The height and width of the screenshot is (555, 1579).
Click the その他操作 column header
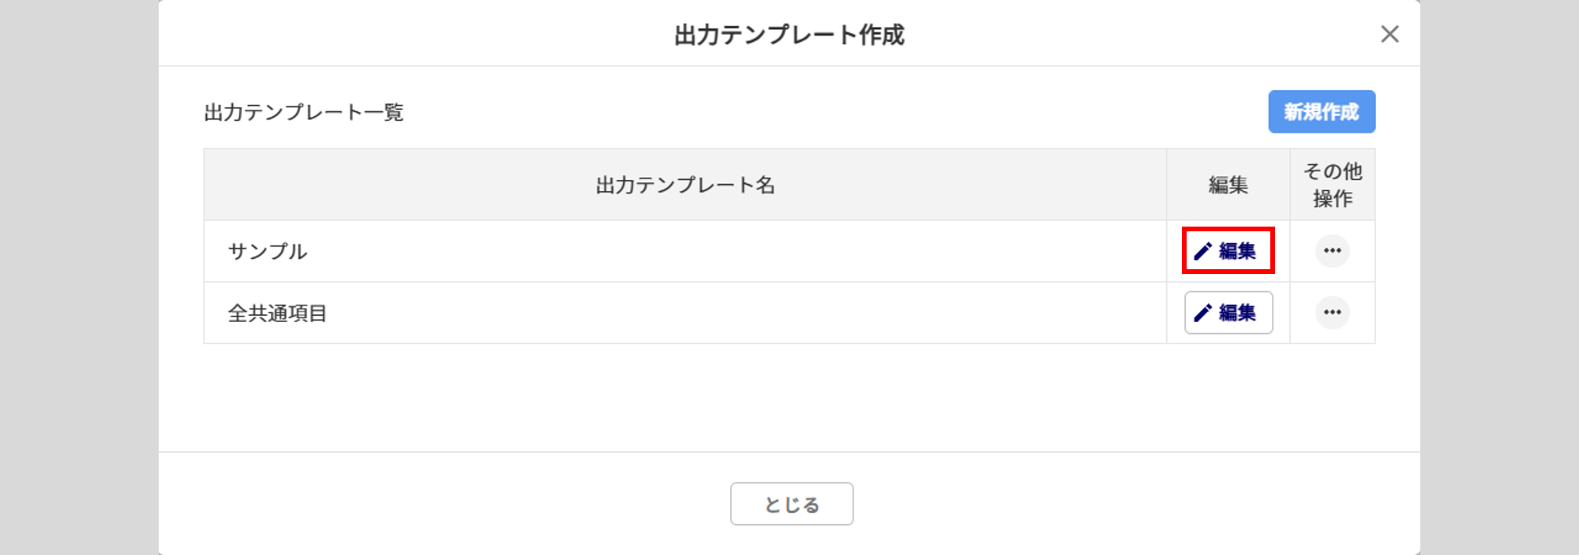pyautogui.click(x=1332, y=185)
